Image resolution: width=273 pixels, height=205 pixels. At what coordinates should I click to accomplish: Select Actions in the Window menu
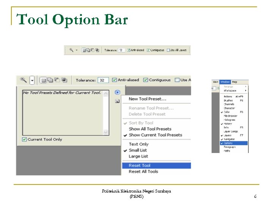pos(234,96)
